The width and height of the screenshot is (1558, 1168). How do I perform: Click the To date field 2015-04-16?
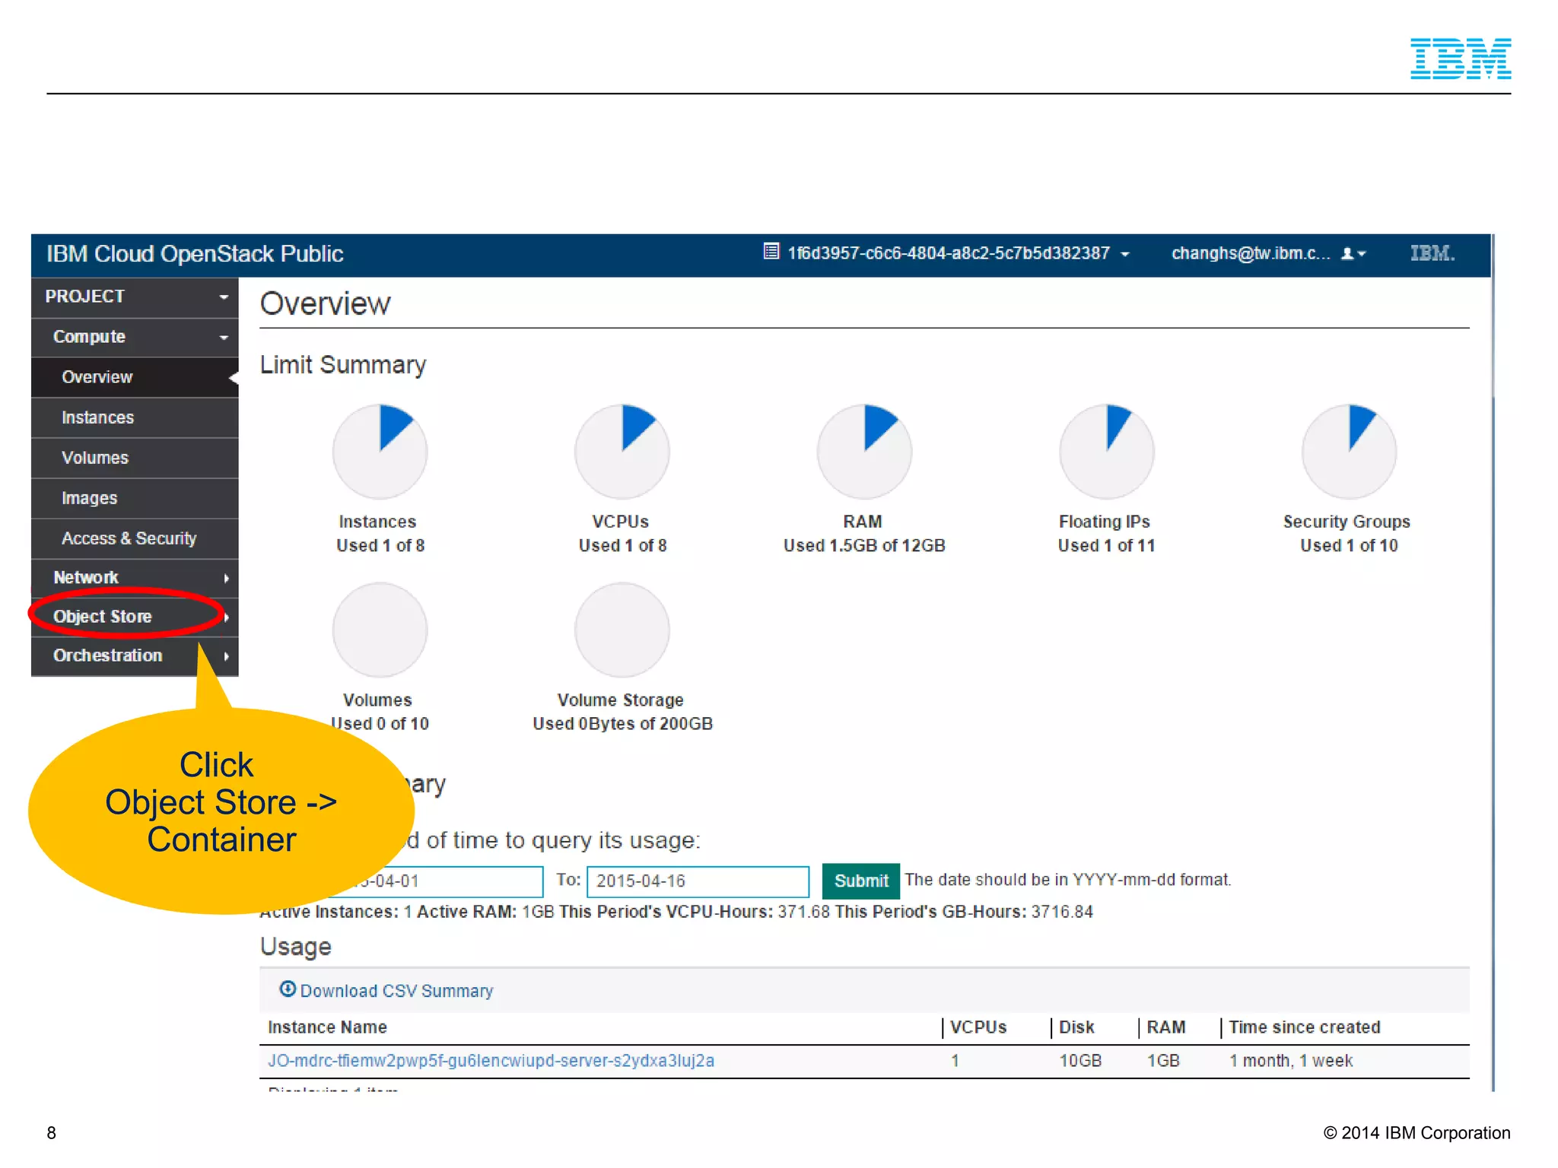[698, 881]
